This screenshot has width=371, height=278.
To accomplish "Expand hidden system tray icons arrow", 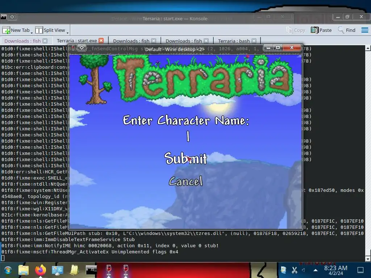I will 316,270.
